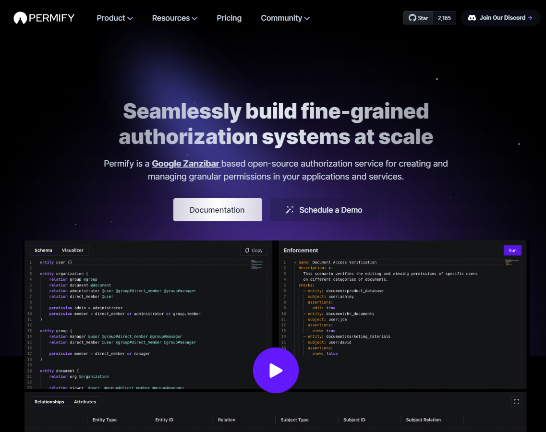Open the Product dropdown
This screenshot has width=546, height=432.
coord(114,18)
